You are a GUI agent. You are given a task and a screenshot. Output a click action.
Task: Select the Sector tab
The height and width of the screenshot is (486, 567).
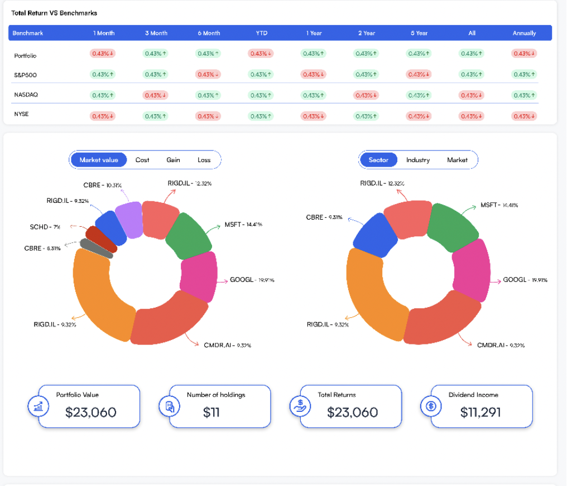[378, 160]
